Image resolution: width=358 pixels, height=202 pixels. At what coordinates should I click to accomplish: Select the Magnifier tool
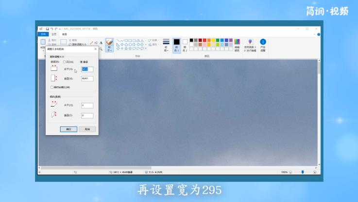coord(101,48)
